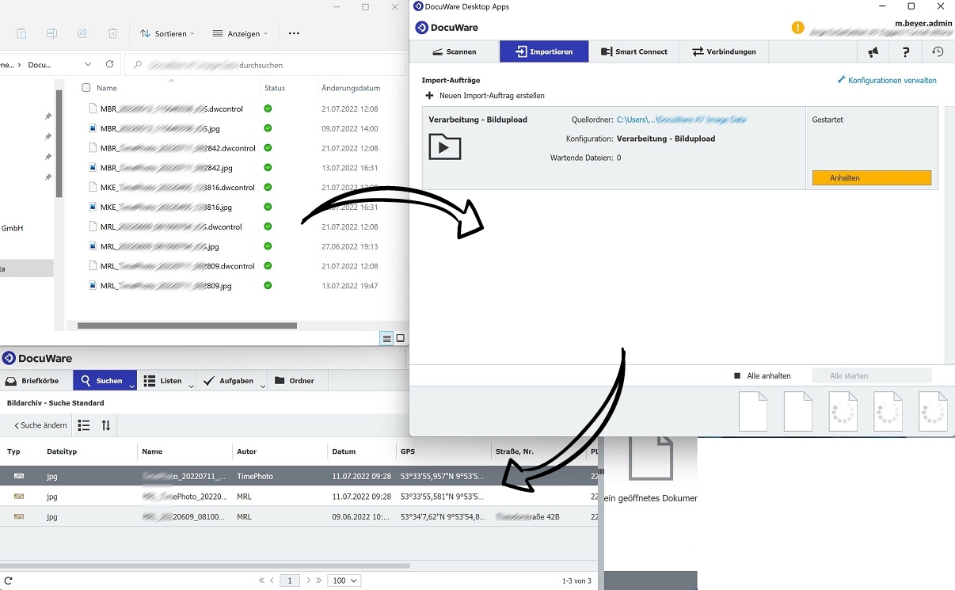The image size is (955, 590).
Task: Sort Explorer files by Änderungsdatum column
Action: click(351, 88)
